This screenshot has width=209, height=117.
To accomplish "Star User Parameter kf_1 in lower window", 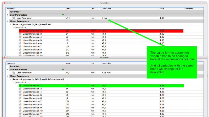I will (14, 73).
